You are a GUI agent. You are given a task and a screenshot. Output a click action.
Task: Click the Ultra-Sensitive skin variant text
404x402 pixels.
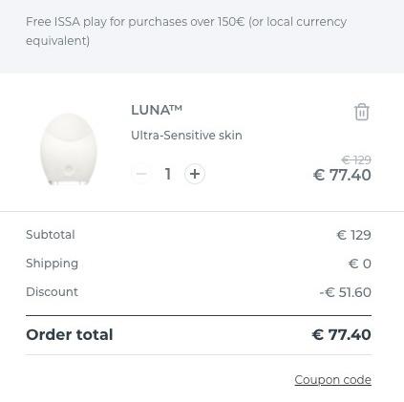[186, 136]
